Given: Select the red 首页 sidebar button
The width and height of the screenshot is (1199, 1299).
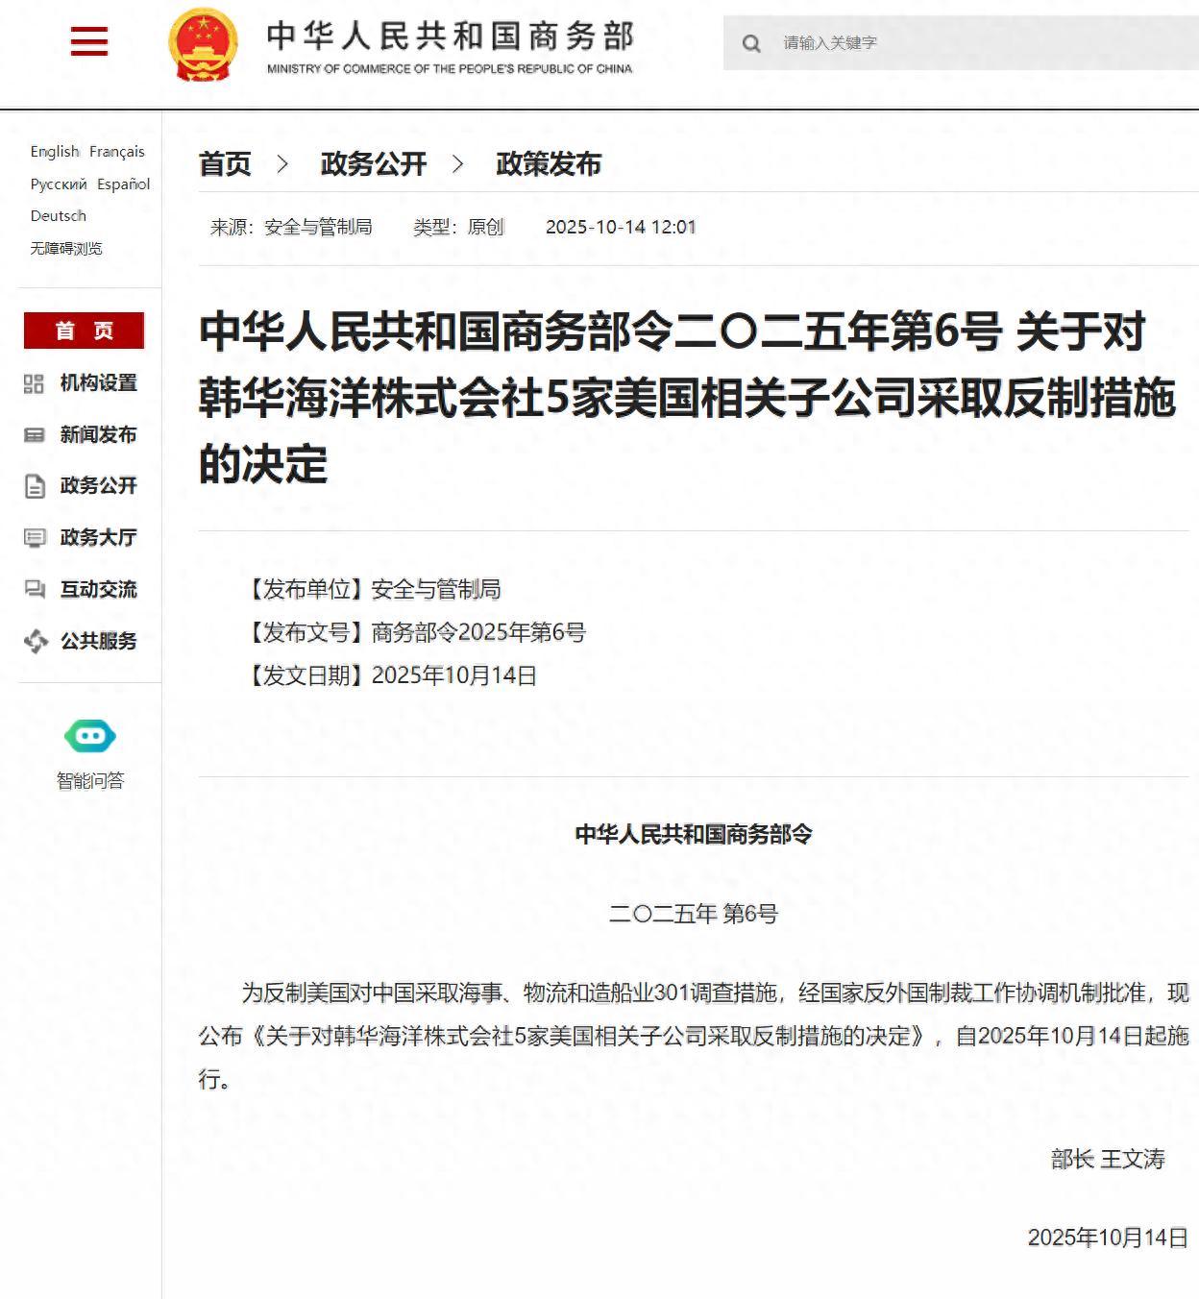Looking at the screenshot, I should [85, 331].
